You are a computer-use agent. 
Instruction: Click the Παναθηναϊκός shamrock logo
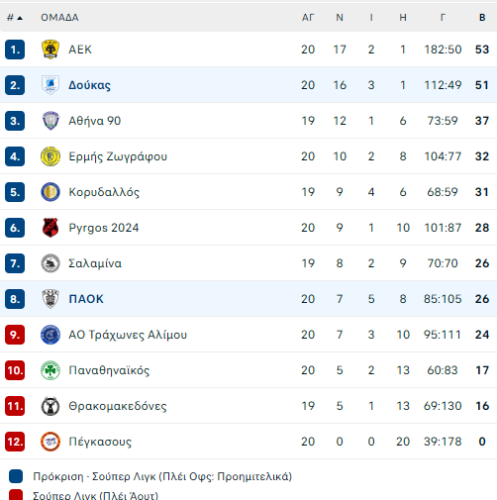click(50, 370)
